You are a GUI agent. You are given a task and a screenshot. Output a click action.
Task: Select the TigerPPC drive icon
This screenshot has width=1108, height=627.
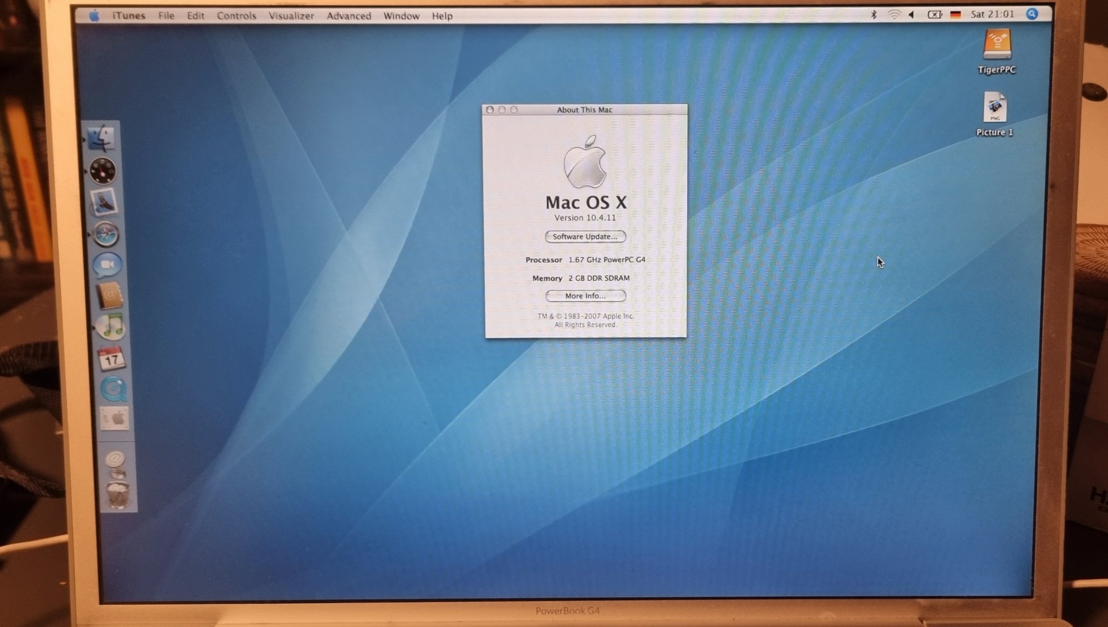997,45
